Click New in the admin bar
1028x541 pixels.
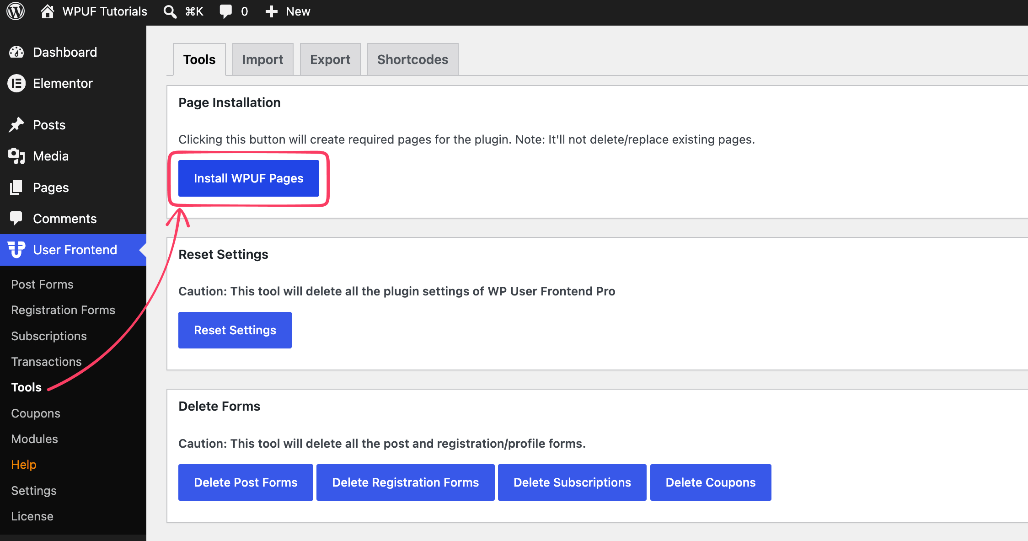[298, 11]
